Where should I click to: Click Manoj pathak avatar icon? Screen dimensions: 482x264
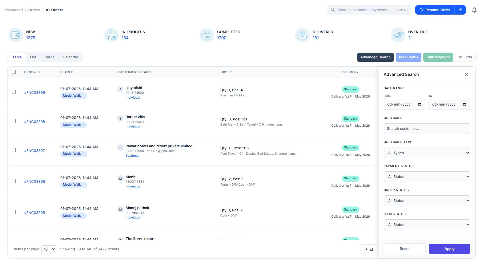(120, 209)
